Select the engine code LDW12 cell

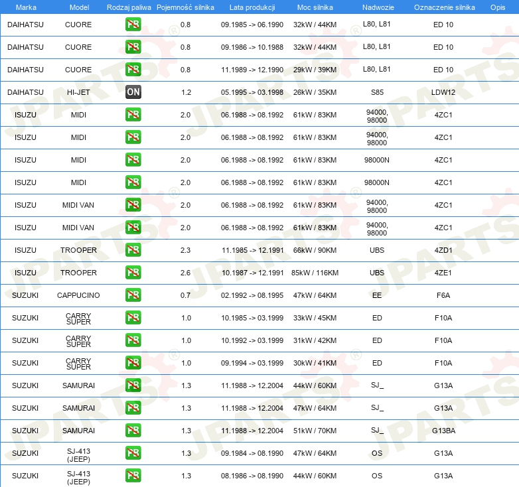point(443,92)
